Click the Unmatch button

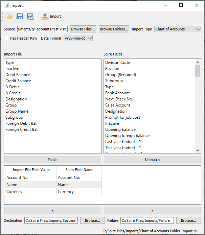point(152,160)
